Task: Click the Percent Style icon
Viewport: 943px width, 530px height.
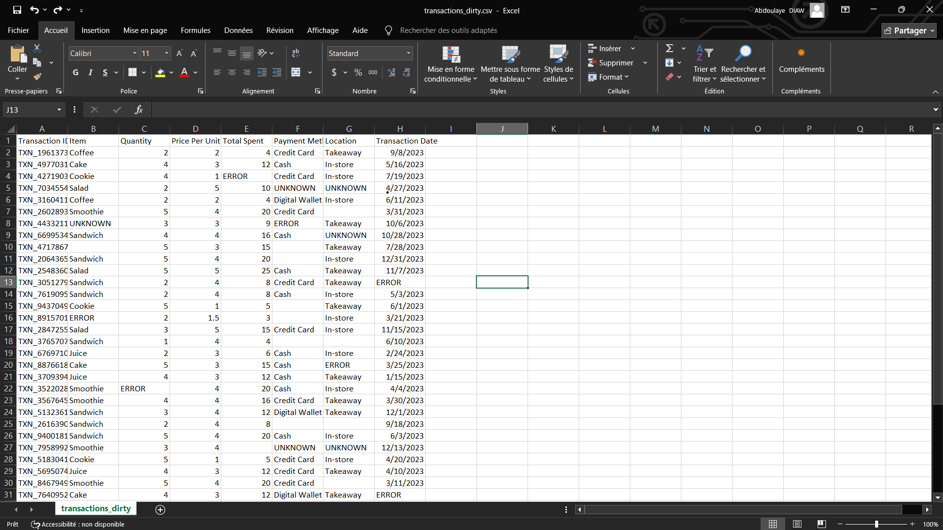Action: 358,73
